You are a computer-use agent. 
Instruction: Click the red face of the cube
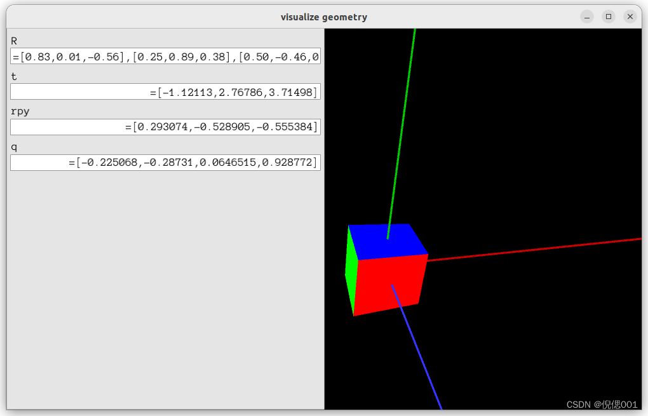point(388,285)
